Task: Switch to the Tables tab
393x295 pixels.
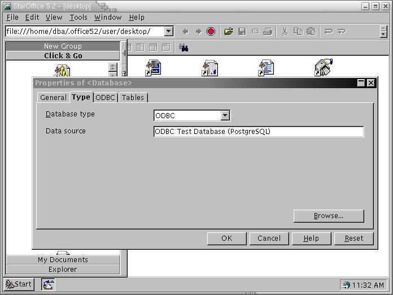Action: click(x=133, y=97)
